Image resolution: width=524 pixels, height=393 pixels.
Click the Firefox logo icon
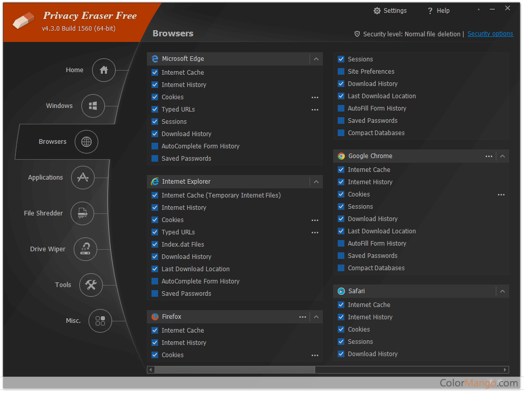coord(155,316)
